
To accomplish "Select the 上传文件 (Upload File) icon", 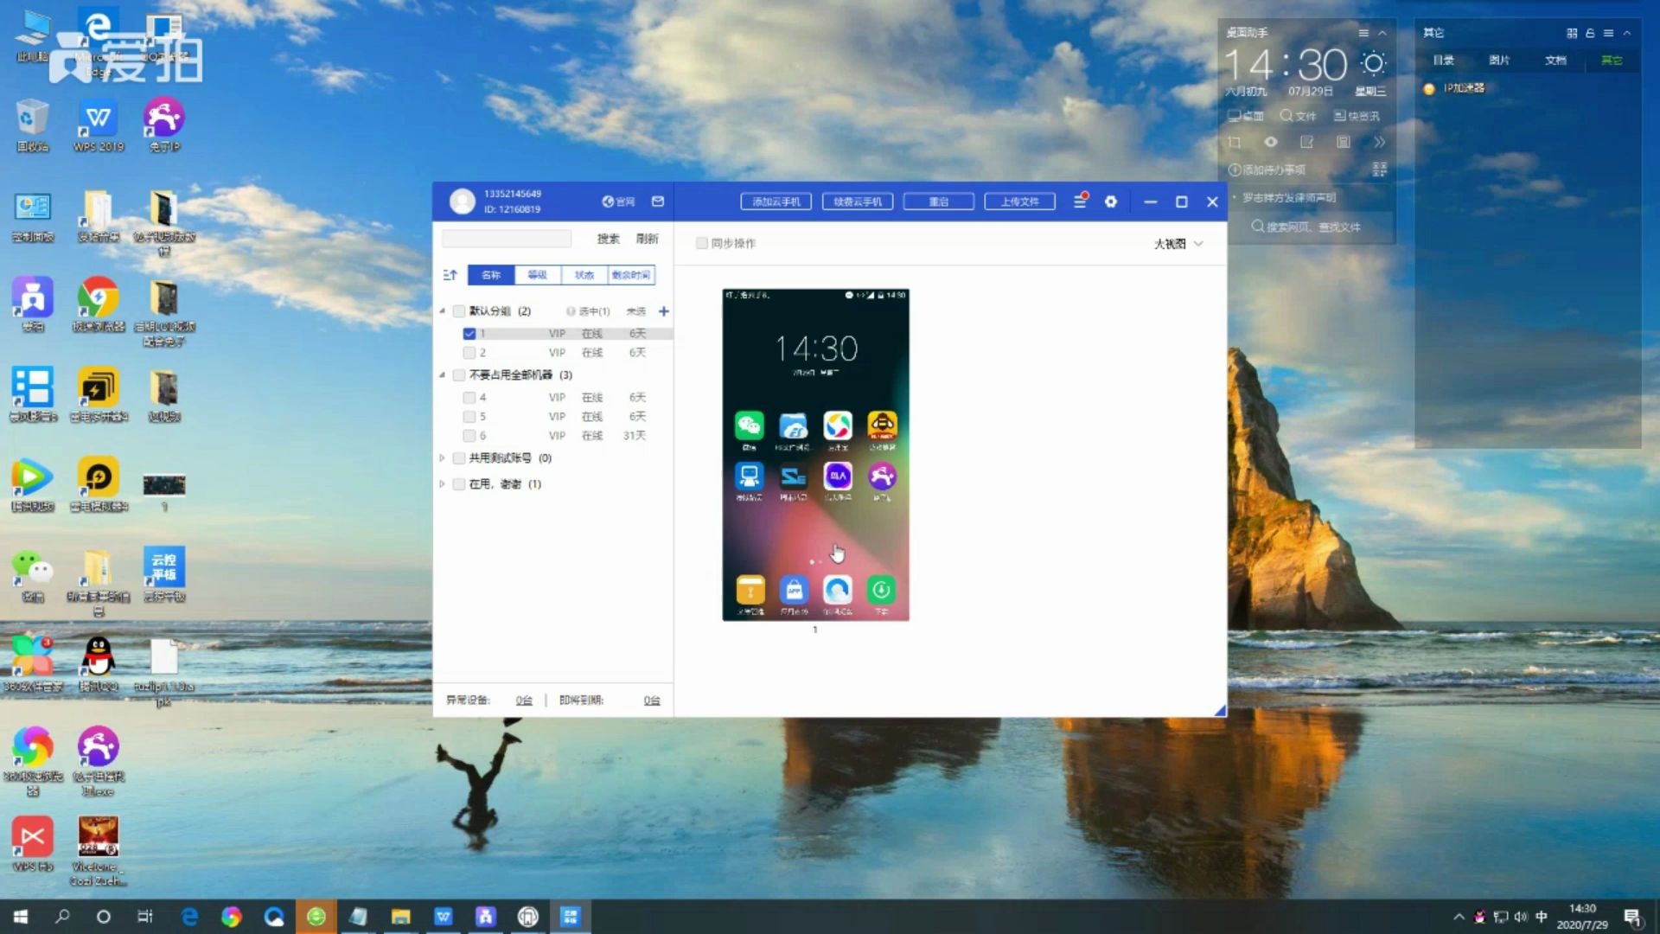I will [1018, 201].
